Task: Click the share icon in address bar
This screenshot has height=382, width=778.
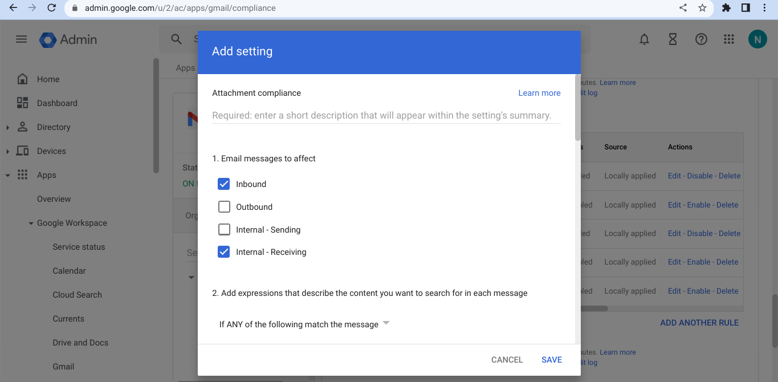Action: (x=683, y=8)
